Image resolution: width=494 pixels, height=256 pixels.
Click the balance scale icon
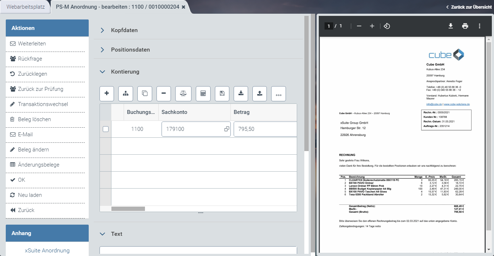click(183, 93)
